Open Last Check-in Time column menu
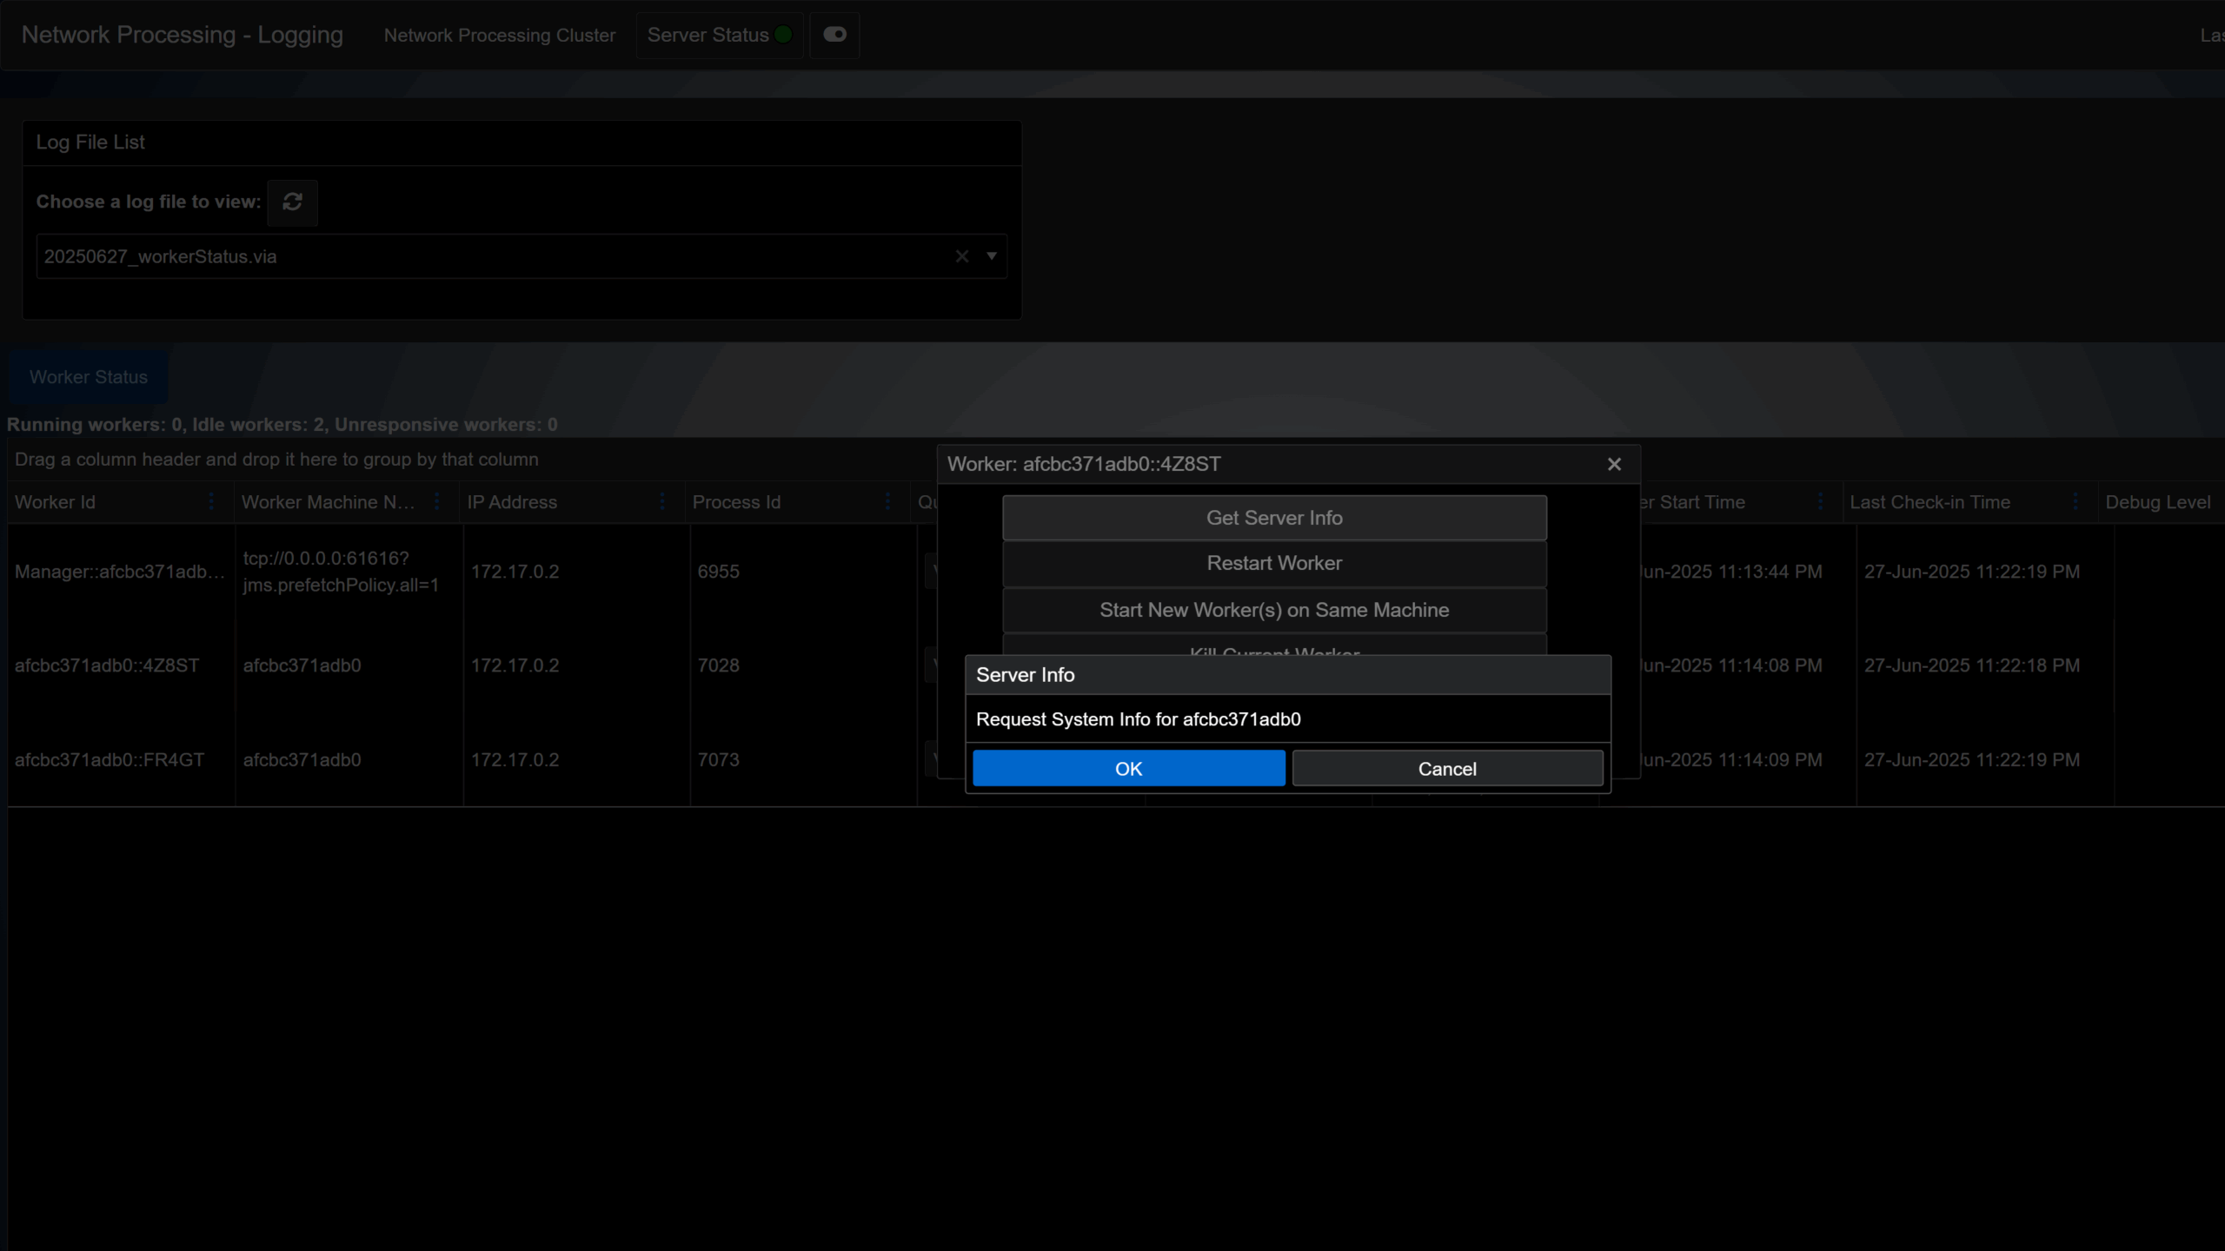Screen dimensions: 2225x1251 pos(2076,502)
